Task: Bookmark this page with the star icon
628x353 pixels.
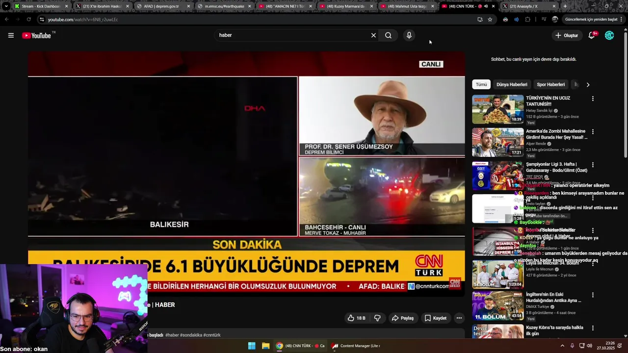Action: click(x=490, y=20)
